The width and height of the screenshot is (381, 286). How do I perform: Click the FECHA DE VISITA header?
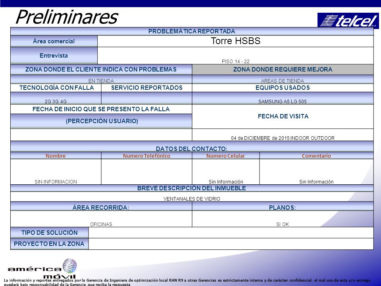coord(283,116)
